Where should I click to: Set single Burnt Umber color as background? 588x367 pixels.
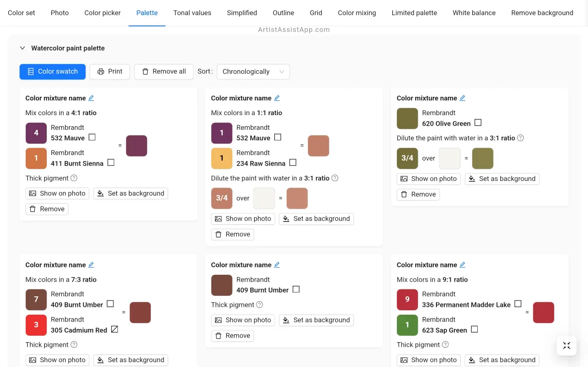(317, 320)
